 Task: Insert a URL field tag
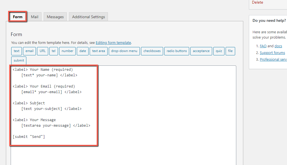point(43,51)
